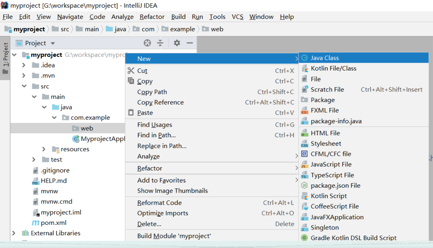Viewport: 433px width, 248px height.
Task: Expand the .mvn folder
Action: (x=24, y=76)
